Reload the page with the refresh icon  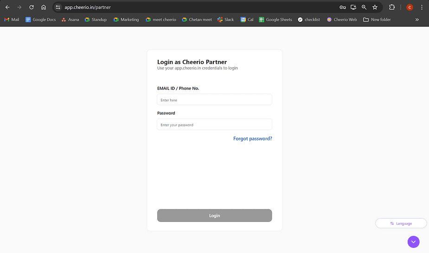tap(32, 7)
